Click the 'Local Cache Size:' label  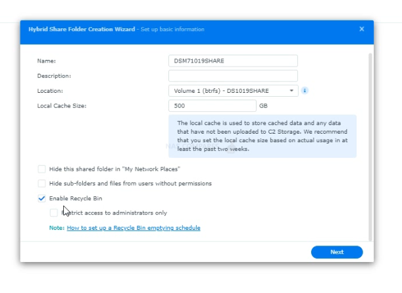tap(62, 106)
